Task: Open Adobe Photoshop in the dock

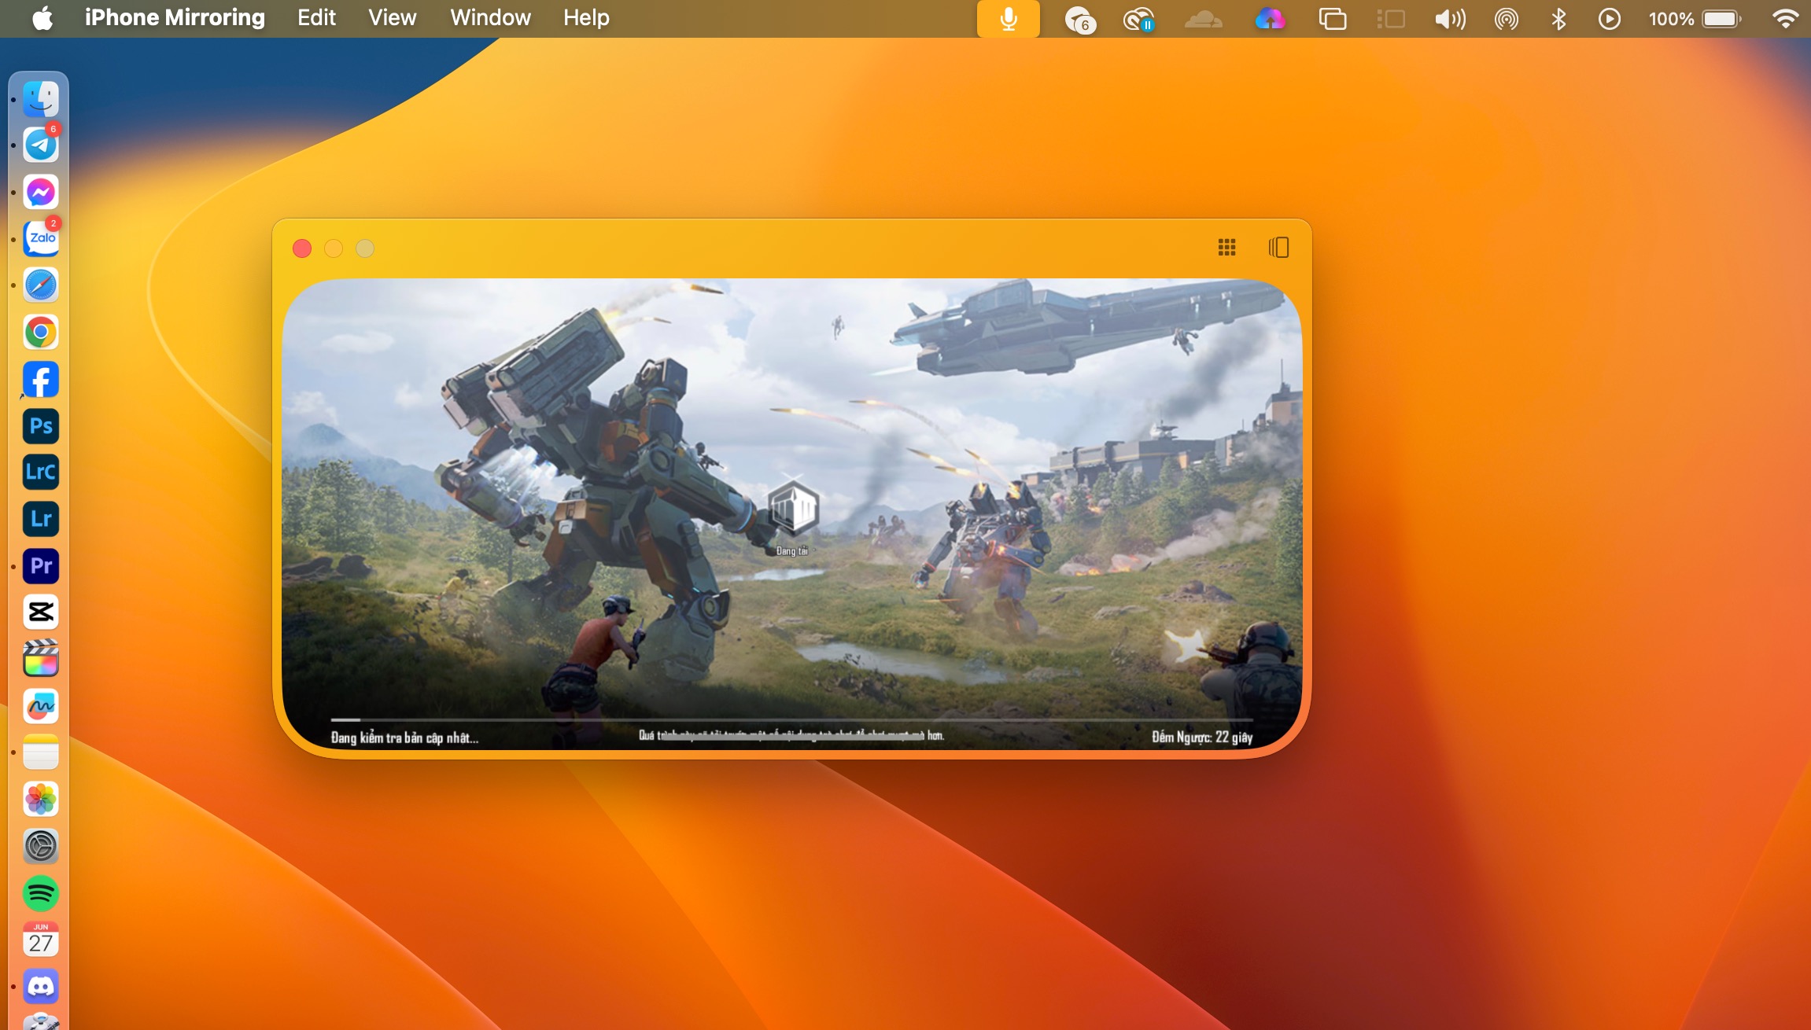Action: [41, 426]
